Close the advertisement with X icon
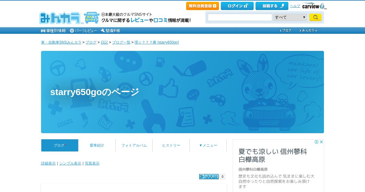The height and width of the screenshot is (192, 365). pyautogui.click(x=321, y=142)
